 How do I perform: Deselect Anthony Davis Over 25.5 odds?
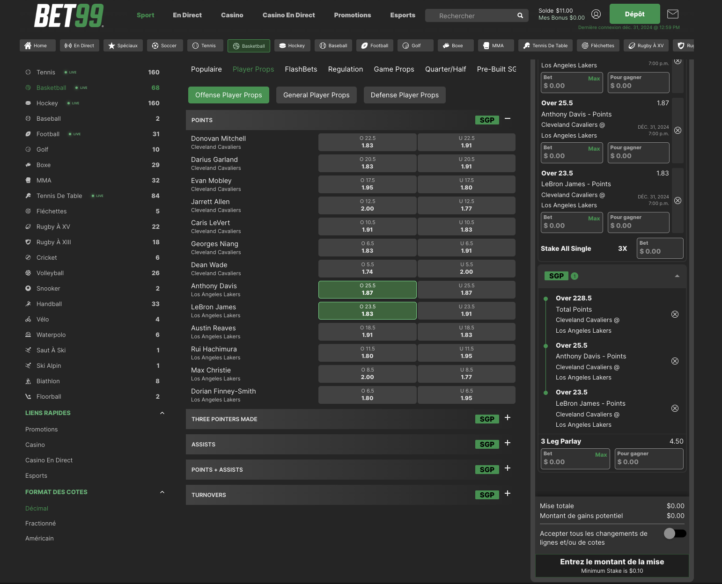(x=368, y=290)
